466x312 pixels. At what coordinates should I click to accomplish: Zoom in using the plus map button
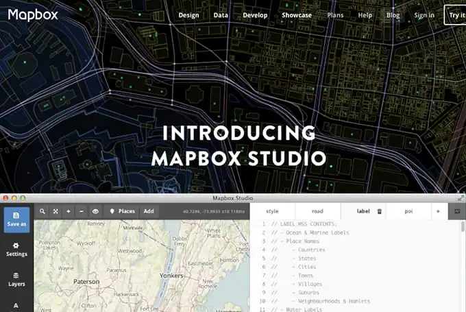[69, 212]
